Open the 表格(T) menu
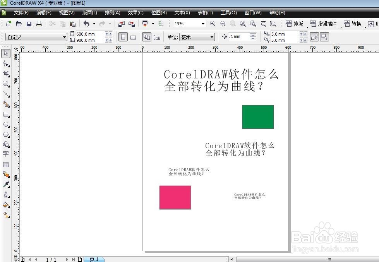The width and height of the screenshot is (379, 262). click(205, 12)
